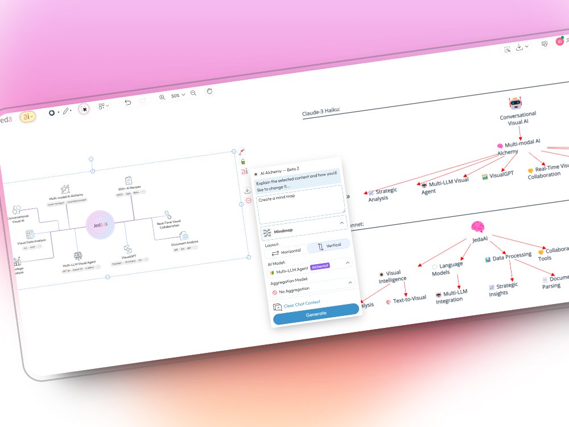Image resolution: width=569 pixels, height=427 pixels.
Task: Click Multi-modal AI Alchemy tree node
Action: (518, 147)
